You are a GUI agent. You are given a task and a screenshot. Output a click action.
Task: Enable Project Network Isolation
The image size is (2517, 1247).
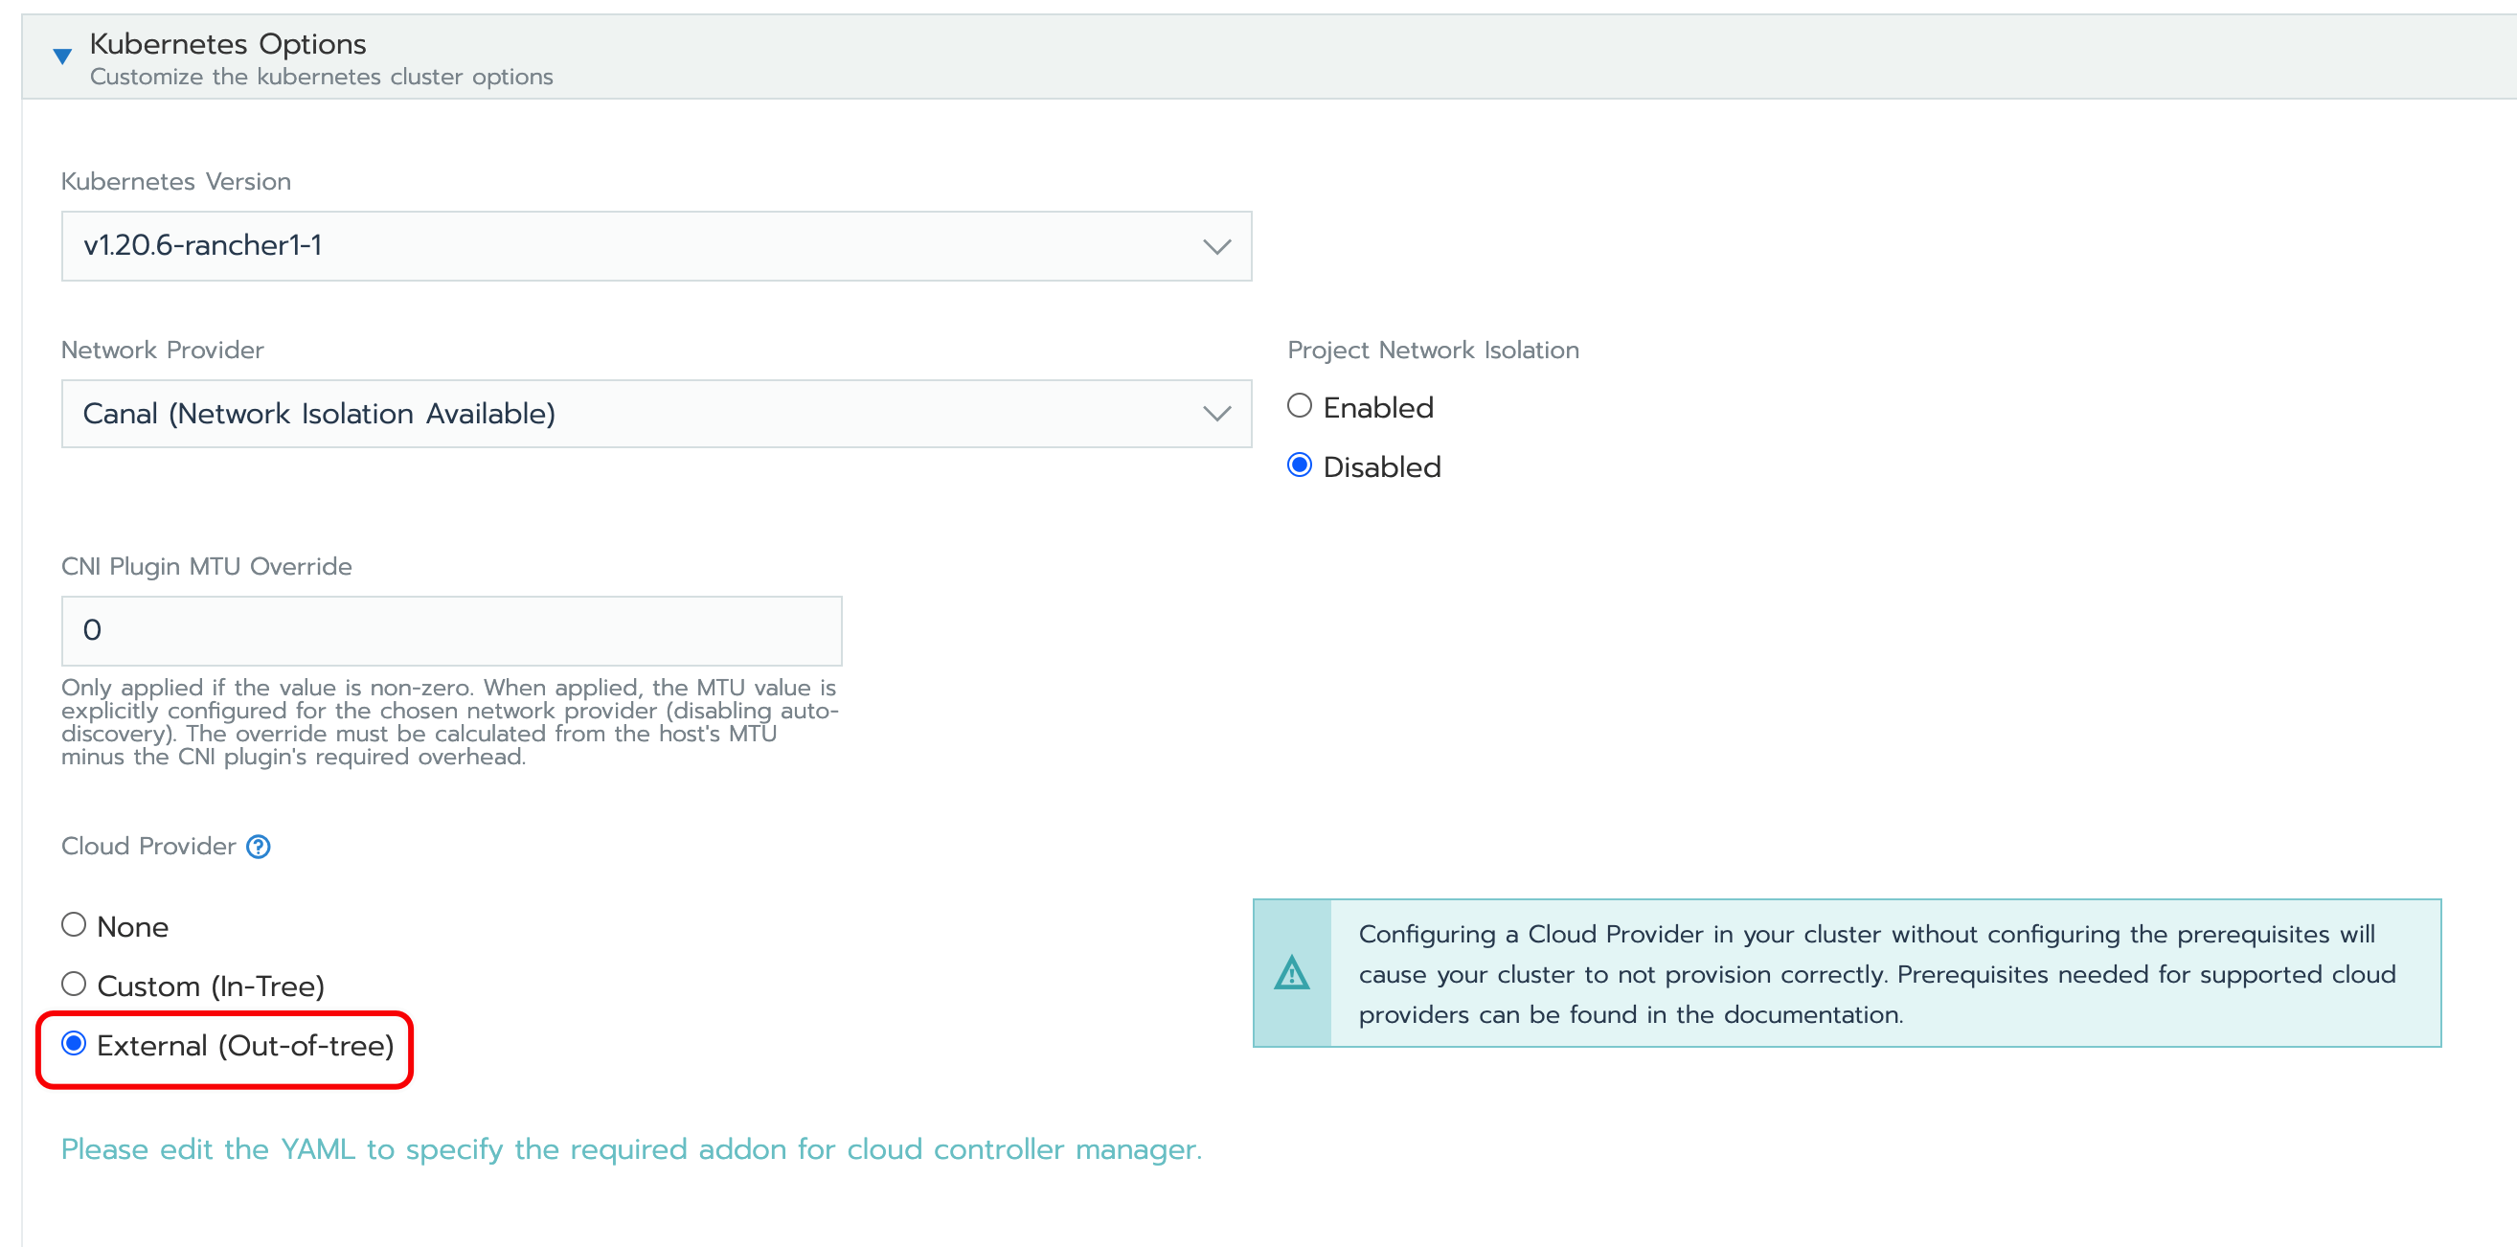1300,406
